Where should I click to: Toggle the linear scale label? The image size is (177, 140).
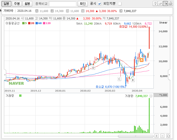pos(163,23)
